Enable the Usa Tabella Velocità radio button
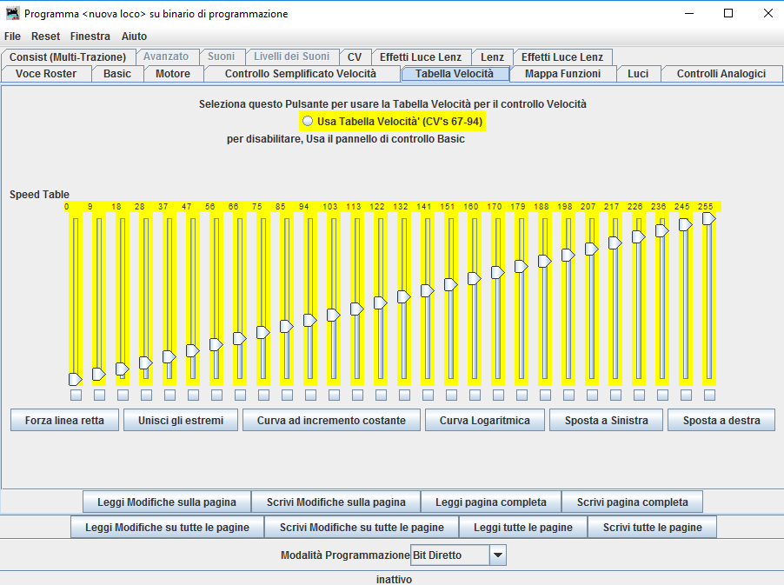Image resolution: width=784 pixels, height=585 pixels. 308,122
